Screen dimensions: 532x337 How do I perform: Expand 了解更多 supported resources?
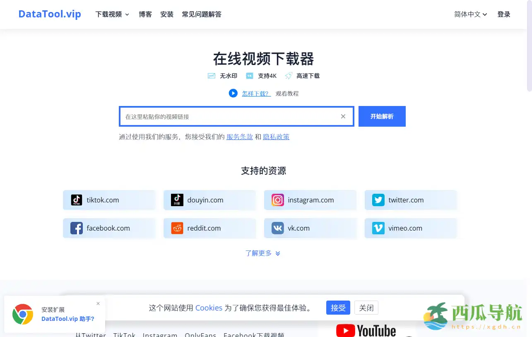[263, 253]
